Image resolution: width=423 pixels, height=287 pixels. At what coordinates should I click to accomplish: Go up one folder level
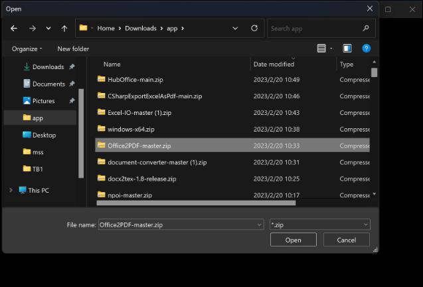point(64,29)
